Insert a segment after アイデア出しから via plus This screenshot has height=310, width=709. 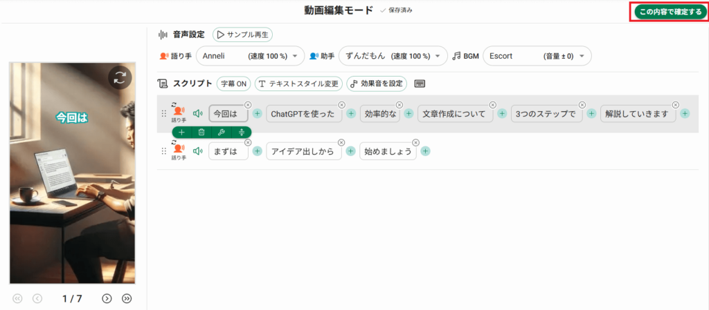tap(351, 151)
